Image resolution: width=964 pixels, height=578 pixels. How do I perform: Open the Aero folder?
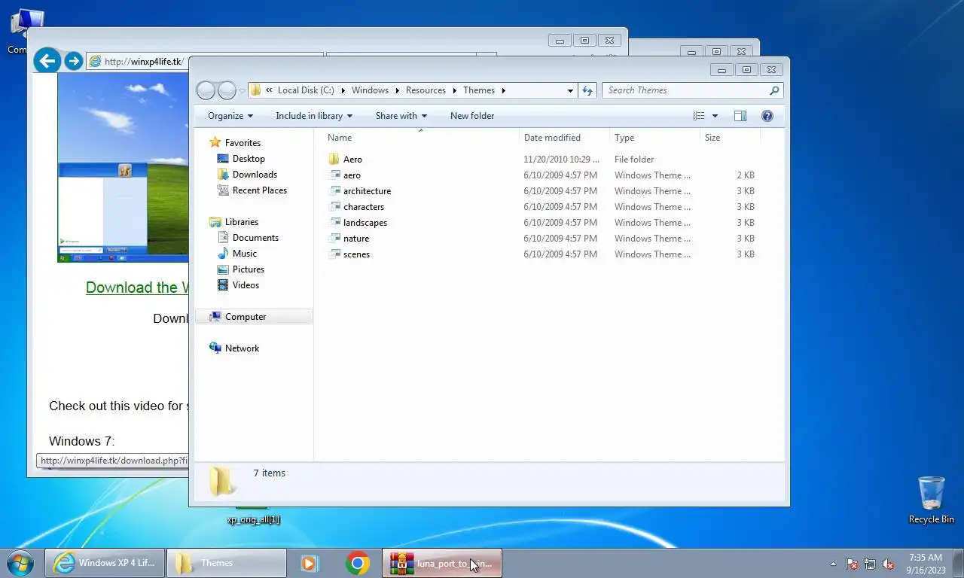(352, 160)
